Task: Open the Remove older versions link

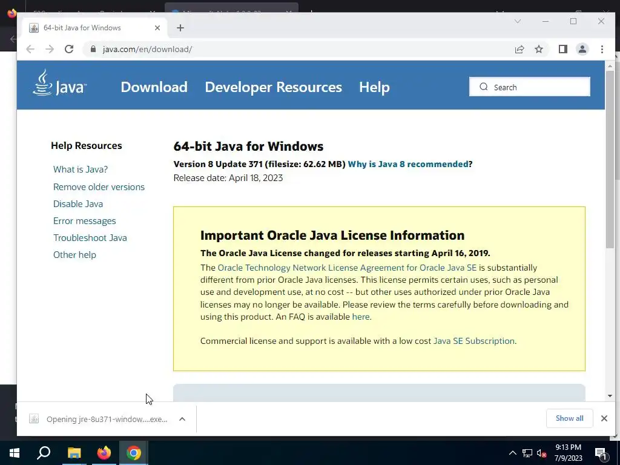Action: [x=99, y=186]
